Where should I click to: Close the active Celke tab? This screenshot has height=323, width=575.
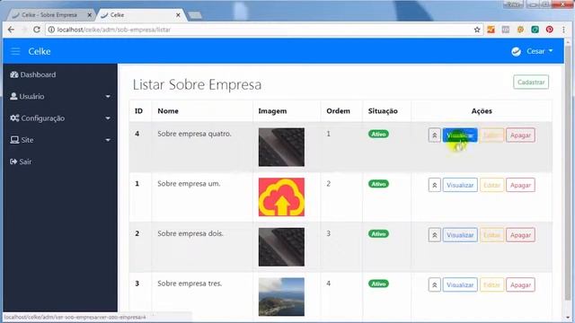(178, 15)
